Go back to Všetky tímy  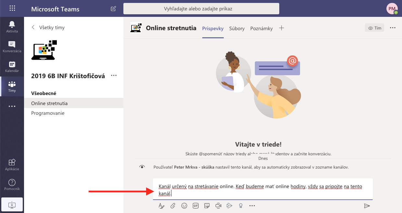(48, 28)
